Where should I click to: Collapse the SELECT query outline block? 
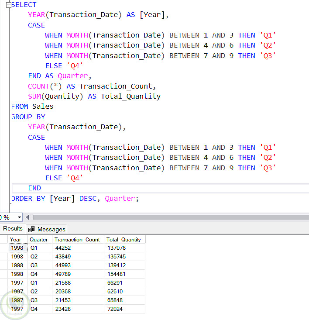click(x=9, y=5)
